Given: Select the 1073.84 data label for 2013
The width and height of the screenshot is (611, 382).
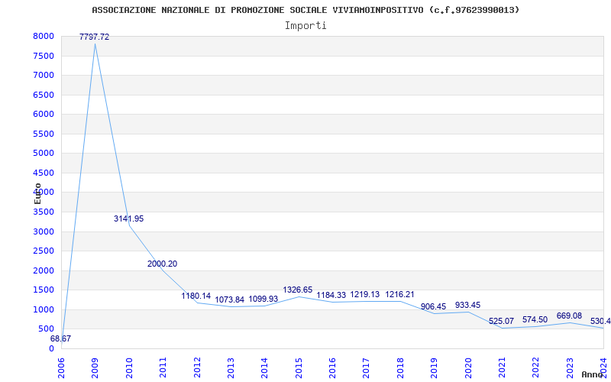Looking at the screenshot, I should coord(230,300).
